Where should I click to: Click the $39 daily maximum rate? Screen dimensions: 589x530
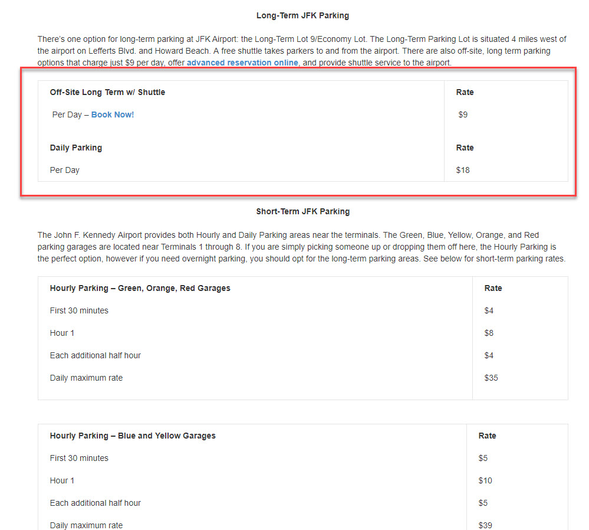click(x=485, y=525)
